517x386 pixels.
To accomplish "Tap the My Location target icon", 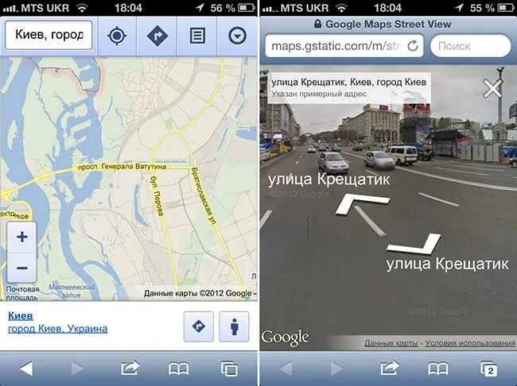I will tap(117, 36).
